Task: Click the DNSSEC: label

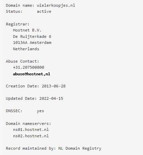Action: 14,111
